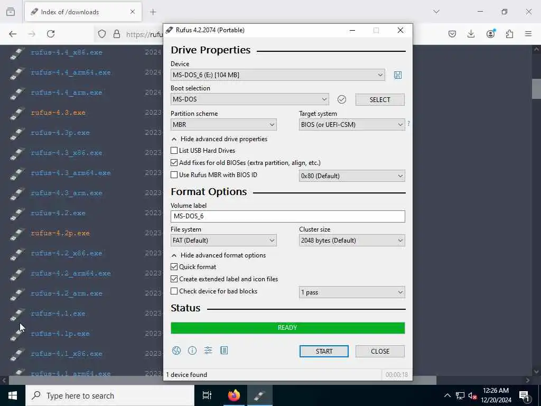Click Firefox horizontal scrollbar thumb
Screen dimensions: 541x406
tap(222, 380)
